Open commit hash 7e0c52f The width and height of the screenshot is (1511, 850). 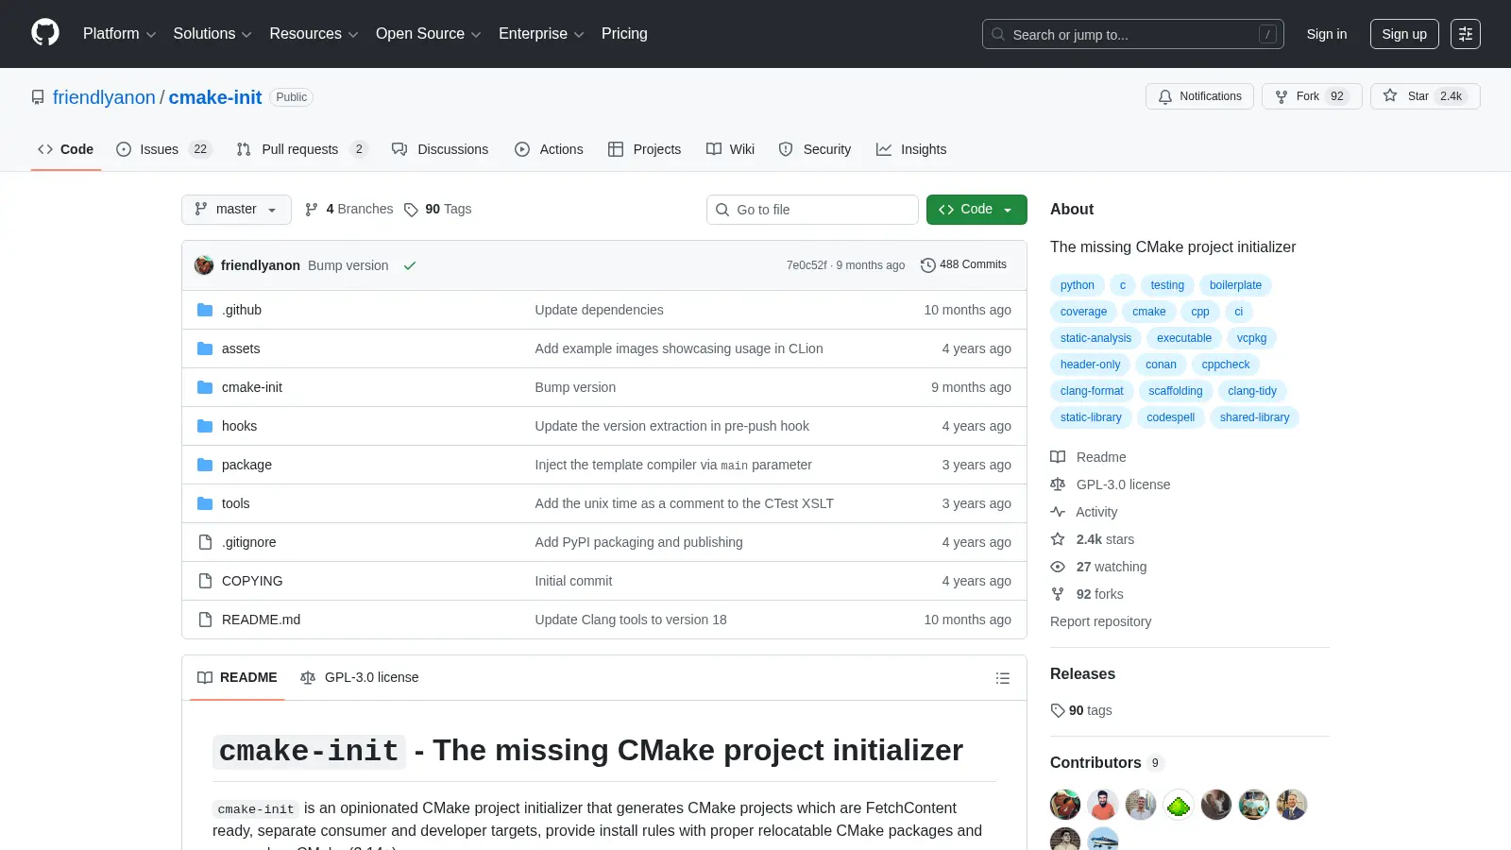click(x=806, y=265)
